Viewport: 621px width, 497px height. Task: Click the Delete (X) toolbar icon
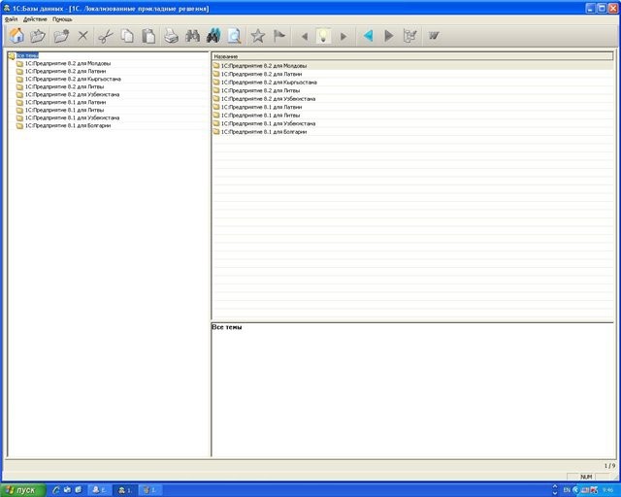coord(82,36)
